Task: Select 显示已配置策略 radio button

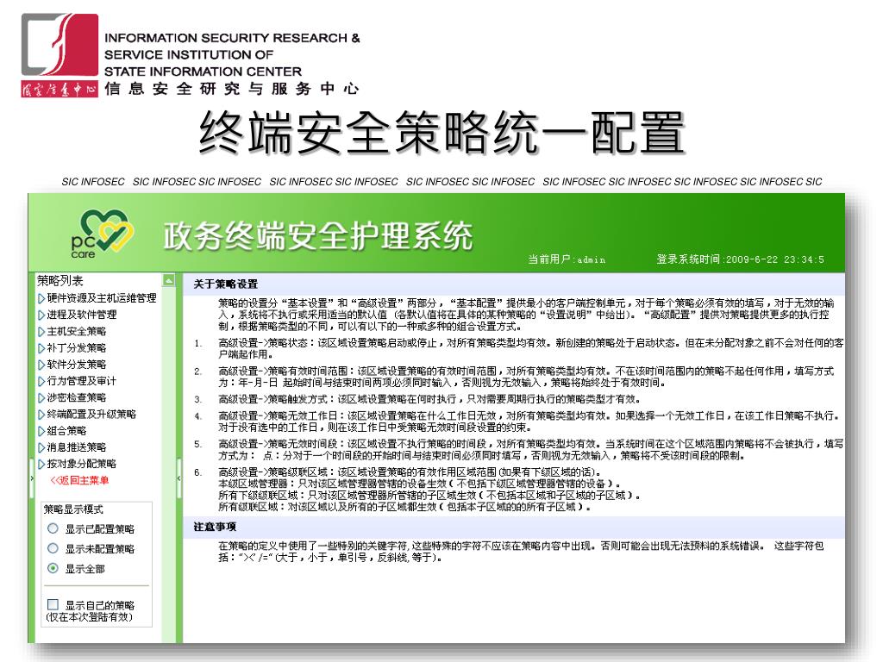Action: (53, 528)
